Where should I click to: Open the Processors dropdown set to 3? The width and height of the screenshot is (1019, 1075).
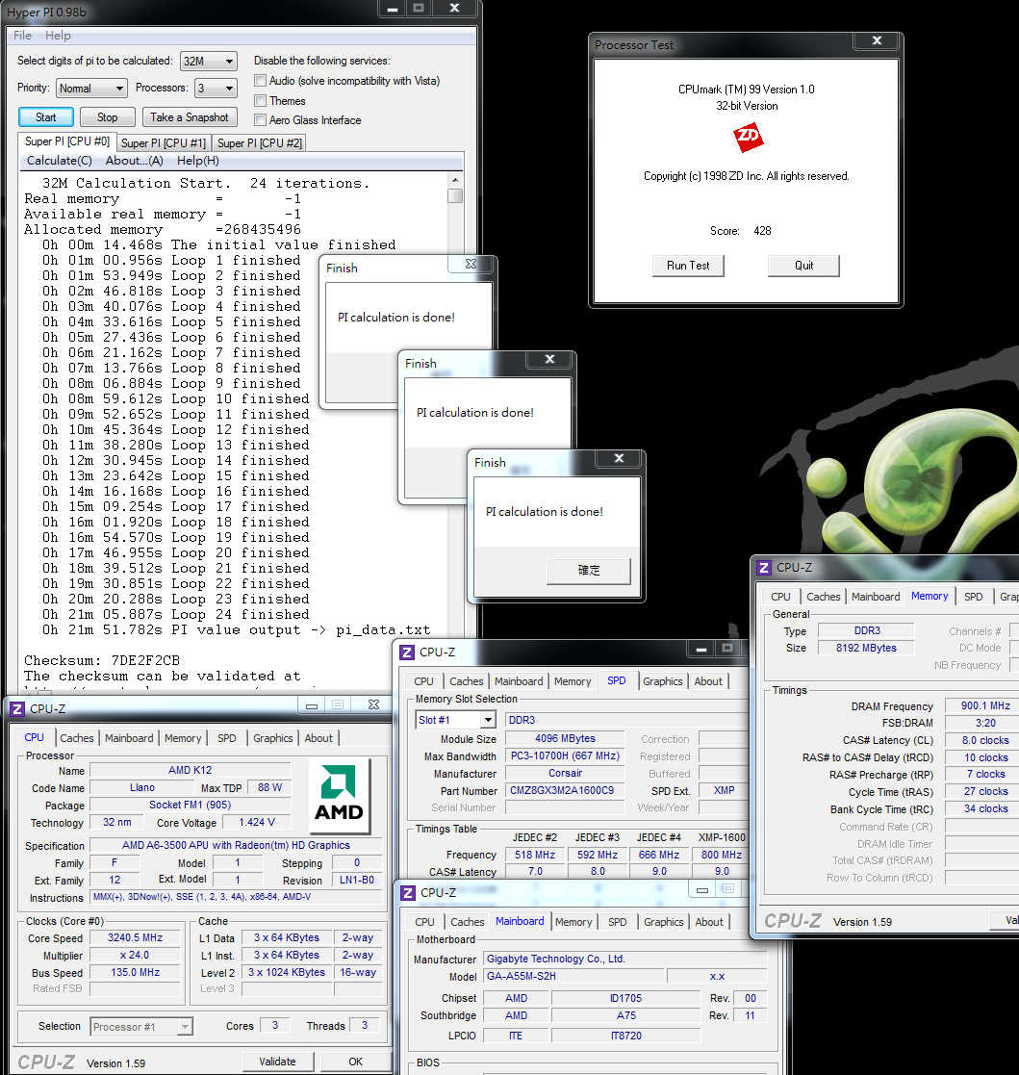(x=216, y=89)
